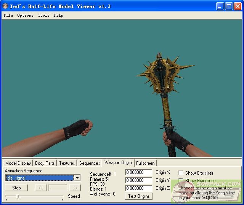Viewport: 244px width, 205px height.
Task: Go to the Textures tab
Action: coord(67,163)
